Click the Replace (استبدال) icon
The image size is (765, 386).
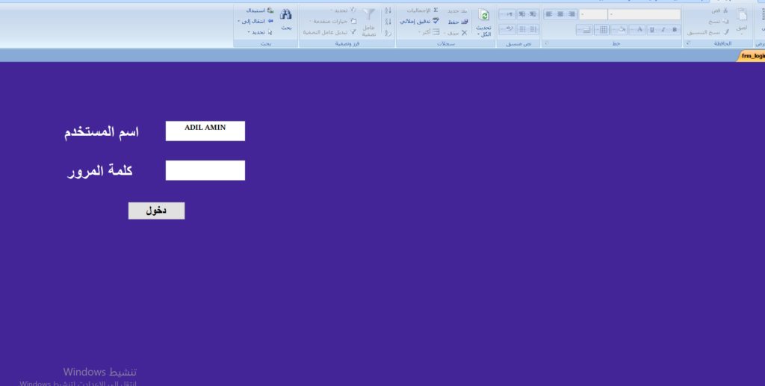pyautogui.click(x=259, y=10)
